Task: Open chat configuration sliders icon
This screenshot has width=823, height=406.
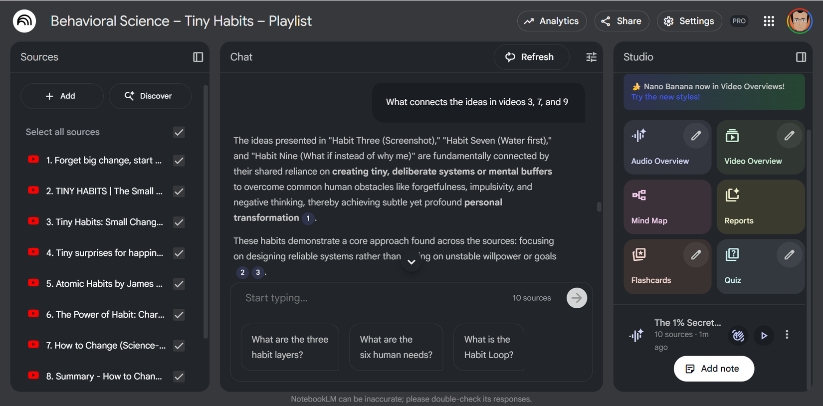Action: point(591,57)
